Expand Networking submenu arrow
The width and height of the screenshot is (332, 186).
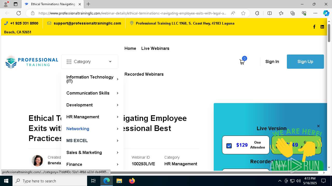click(117, 129)
